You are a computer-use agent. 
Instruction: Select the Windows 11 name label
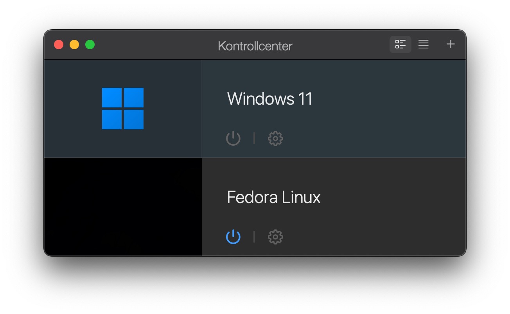[270, 98]
